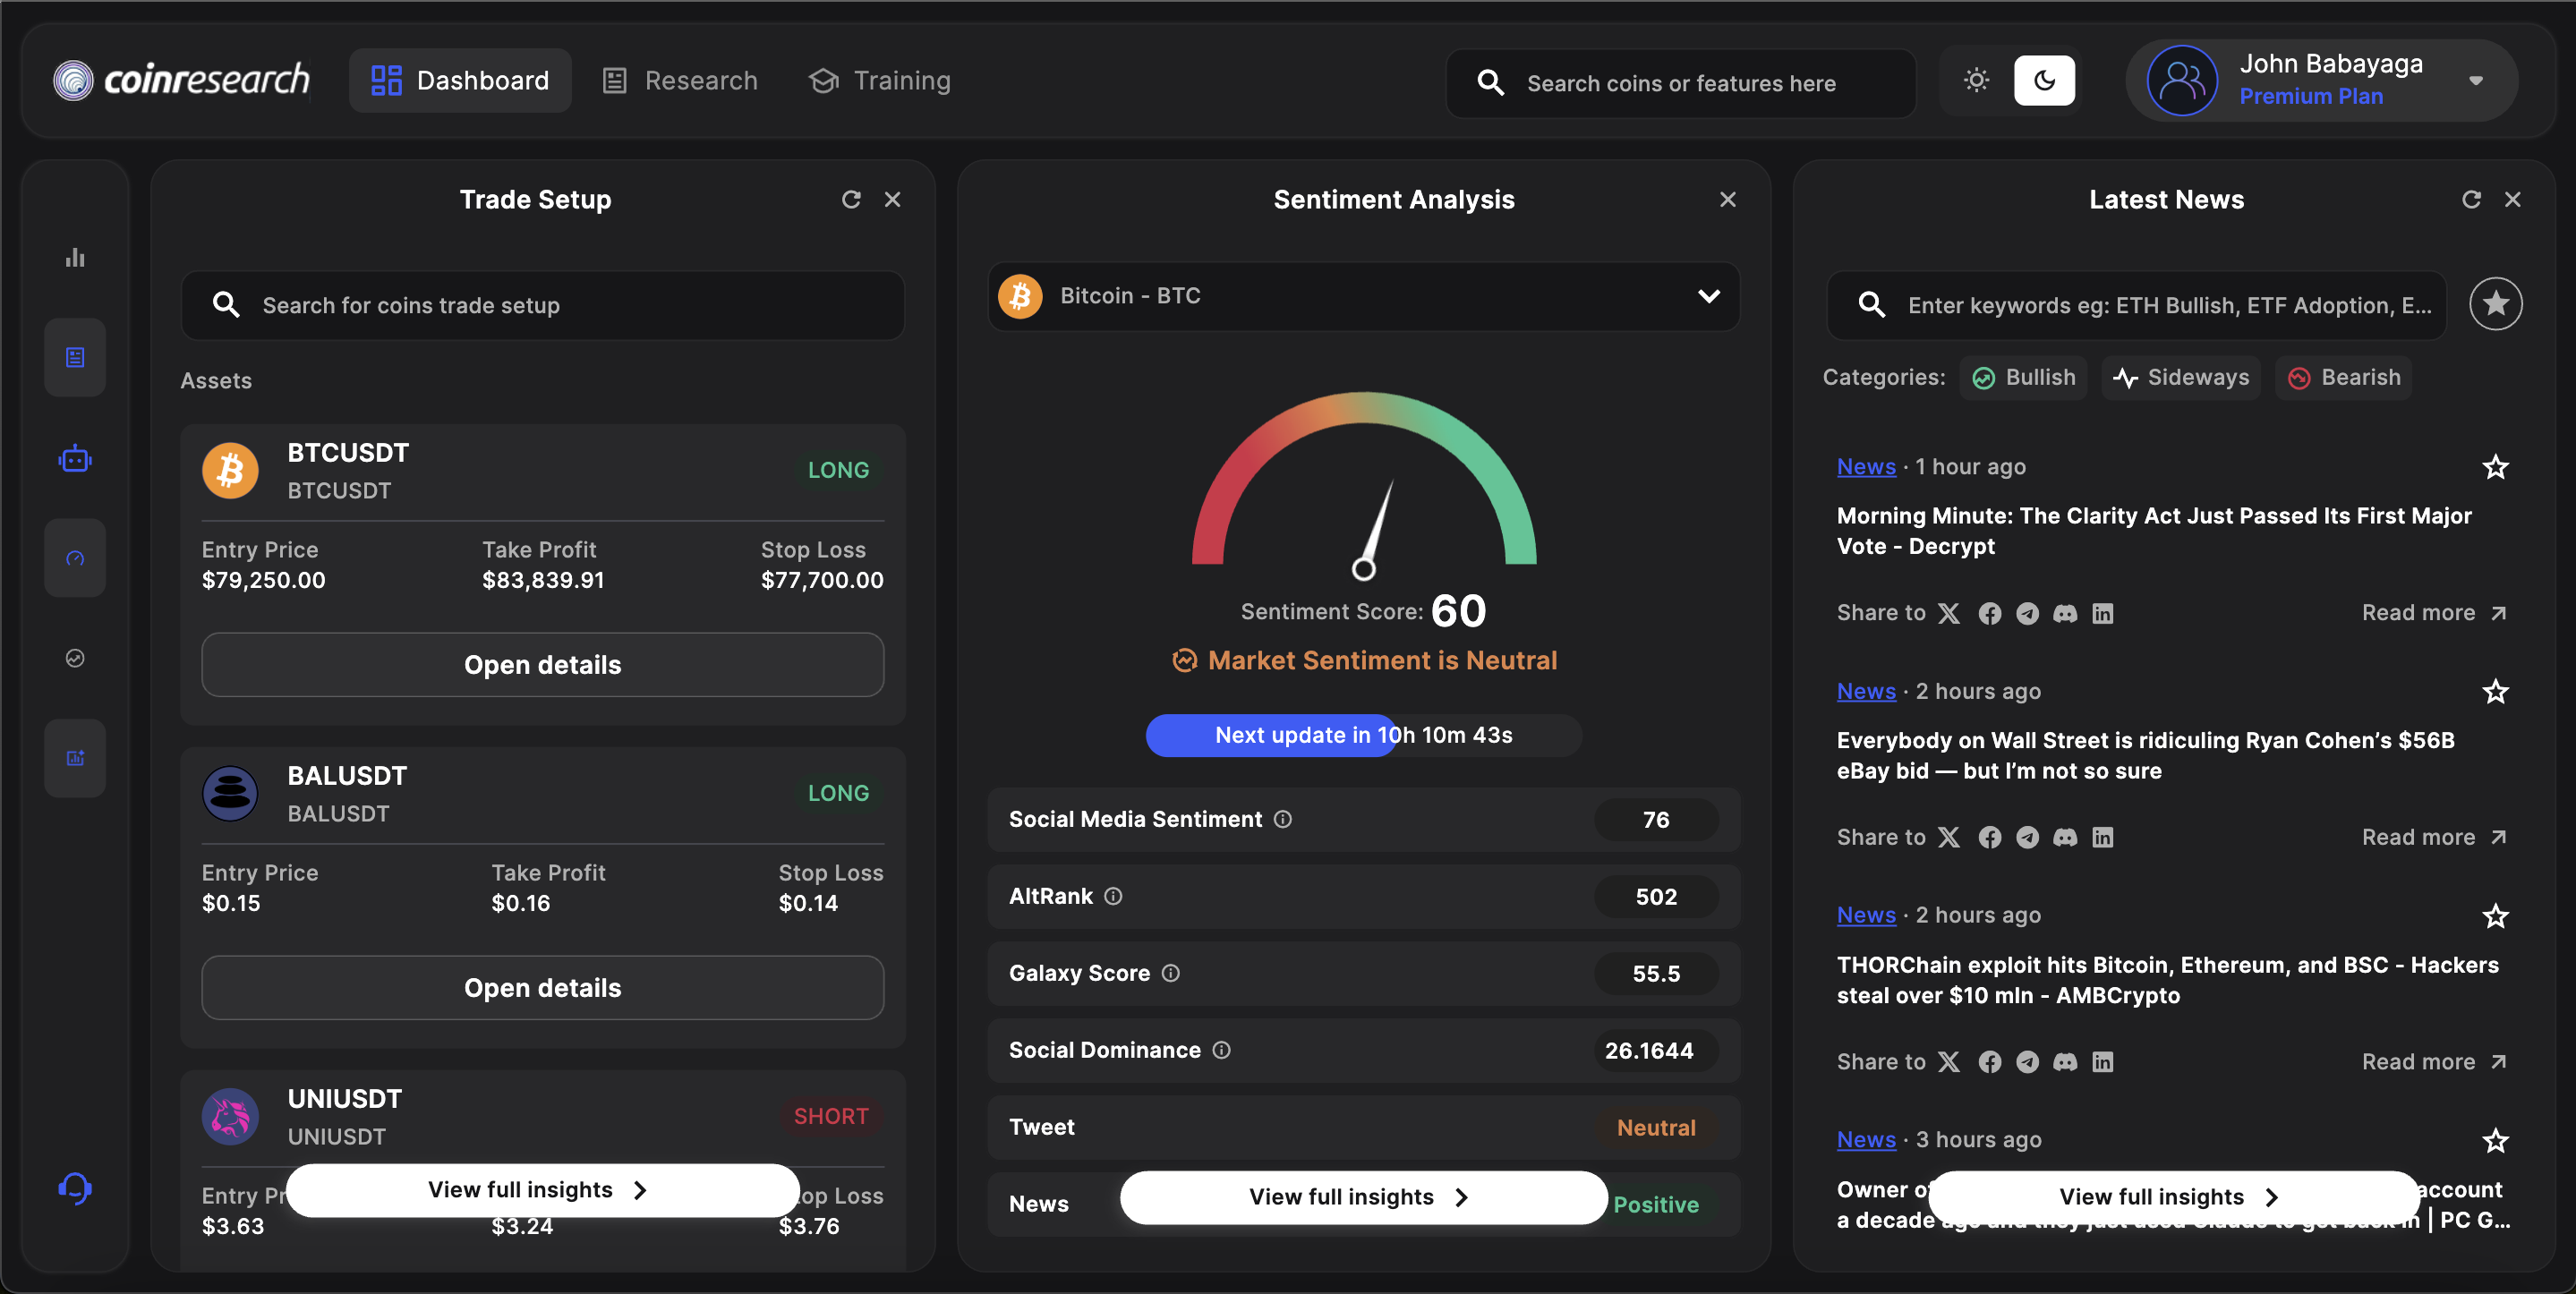Screen dimensions: 2576x1294
Task: Refresh the Trade Setup panel
Action: click(x=851, y=200)
